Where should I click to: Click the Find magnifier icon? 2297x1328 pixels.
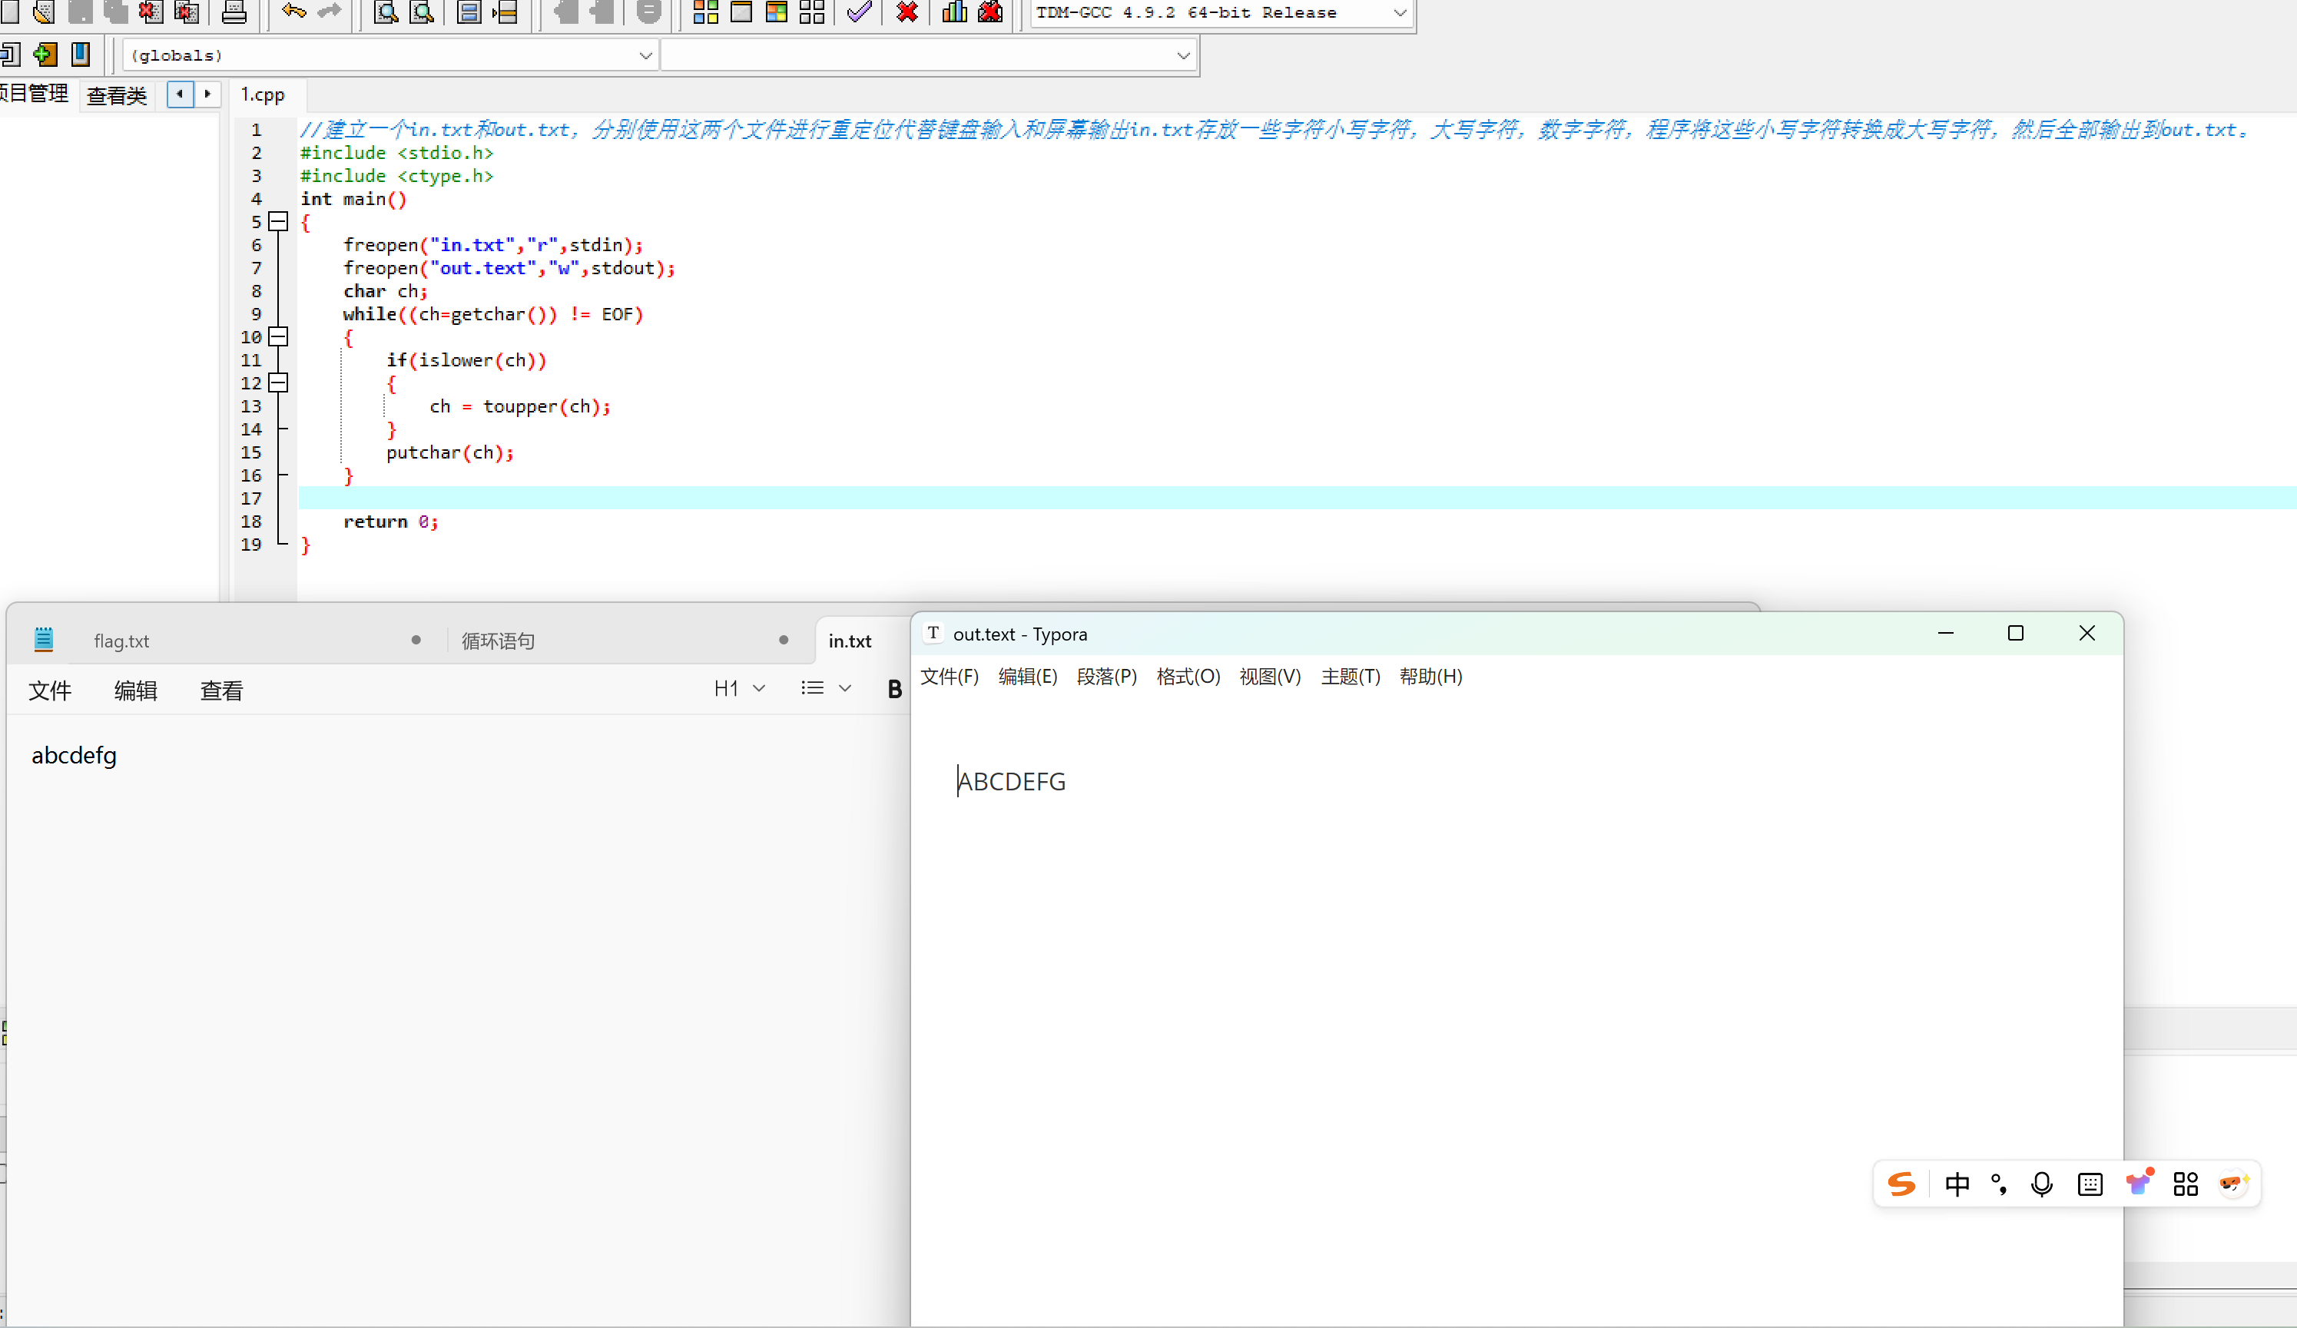coord(386,12)
